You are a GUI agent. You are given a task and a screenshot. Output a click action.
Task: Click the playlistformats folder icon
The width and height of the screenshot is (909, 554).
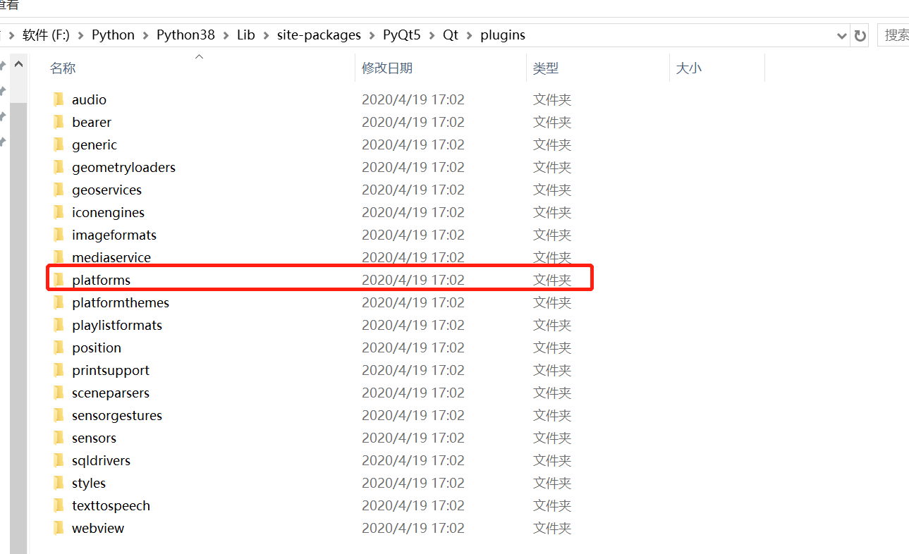pos(59,325)
